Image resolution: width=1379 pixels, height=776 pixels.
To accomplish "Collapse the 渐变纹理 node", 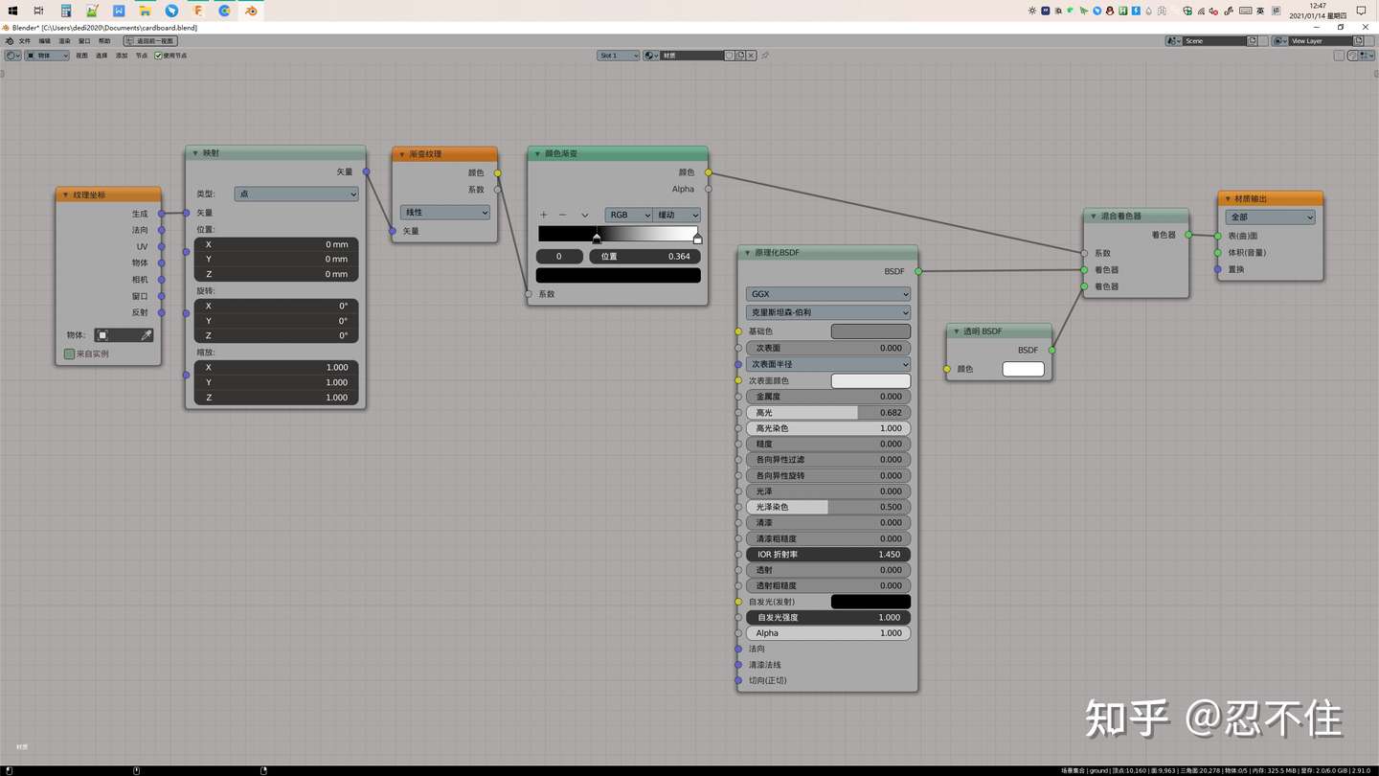I will (x=402, y=154).
